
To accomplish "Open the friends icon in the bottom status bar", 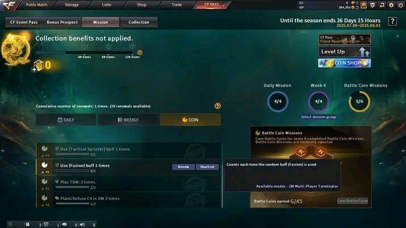I will click(27, 225).
